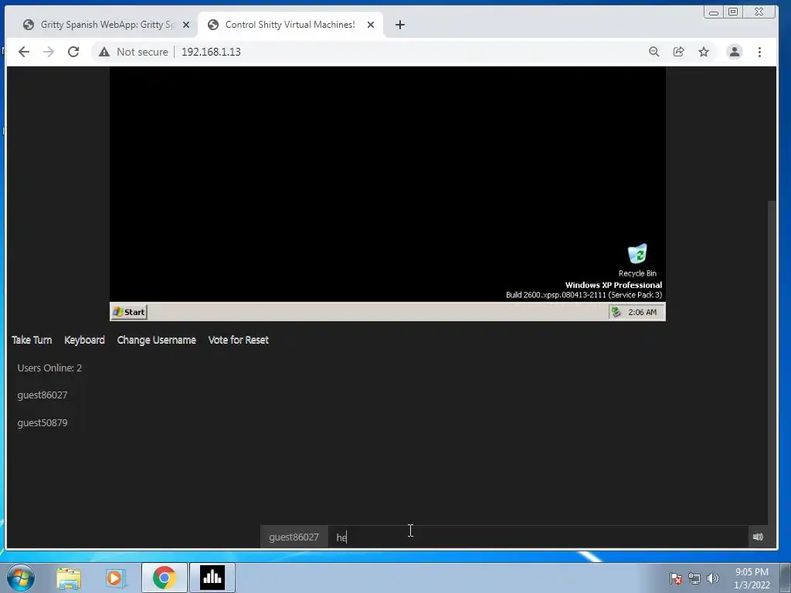The height and width of the screenshot is (593, 791).
Task: Go back with the browser back arrow
Action: tap(24, 52)
